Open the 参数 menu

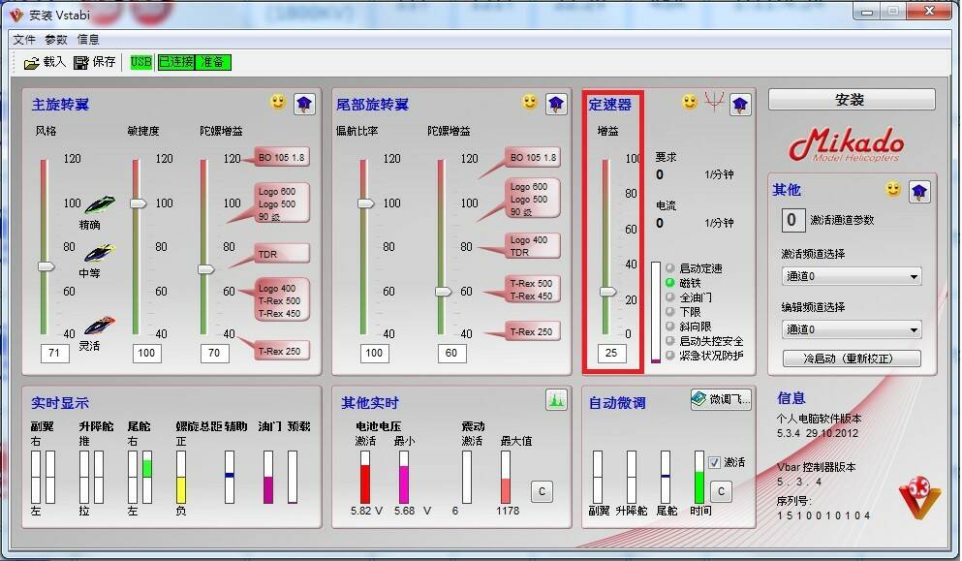(x=56, y=40)
